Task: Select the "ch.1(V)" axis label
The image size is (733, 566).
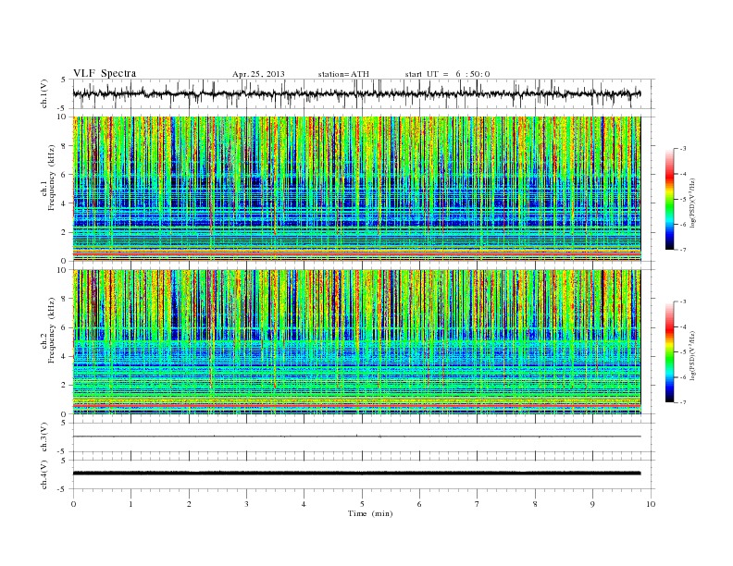Action: click(44, 93)
